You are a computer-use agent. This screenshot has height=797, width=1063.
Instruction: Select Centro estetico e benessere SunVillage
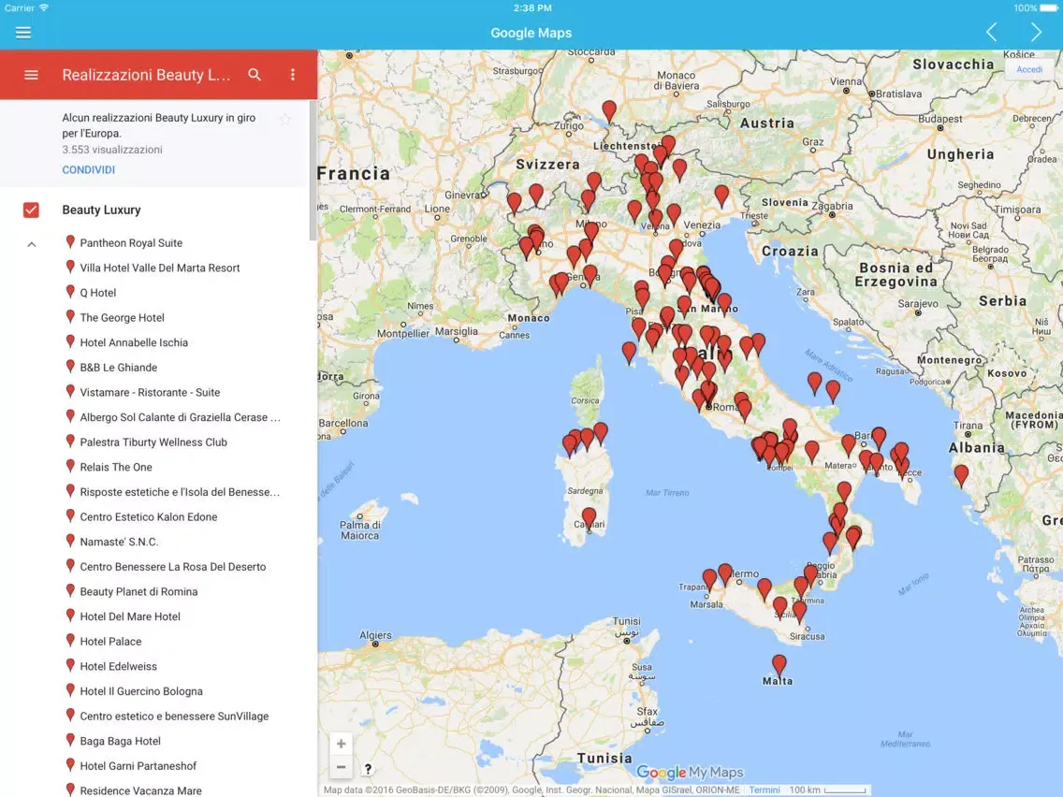tap(174, 716)
